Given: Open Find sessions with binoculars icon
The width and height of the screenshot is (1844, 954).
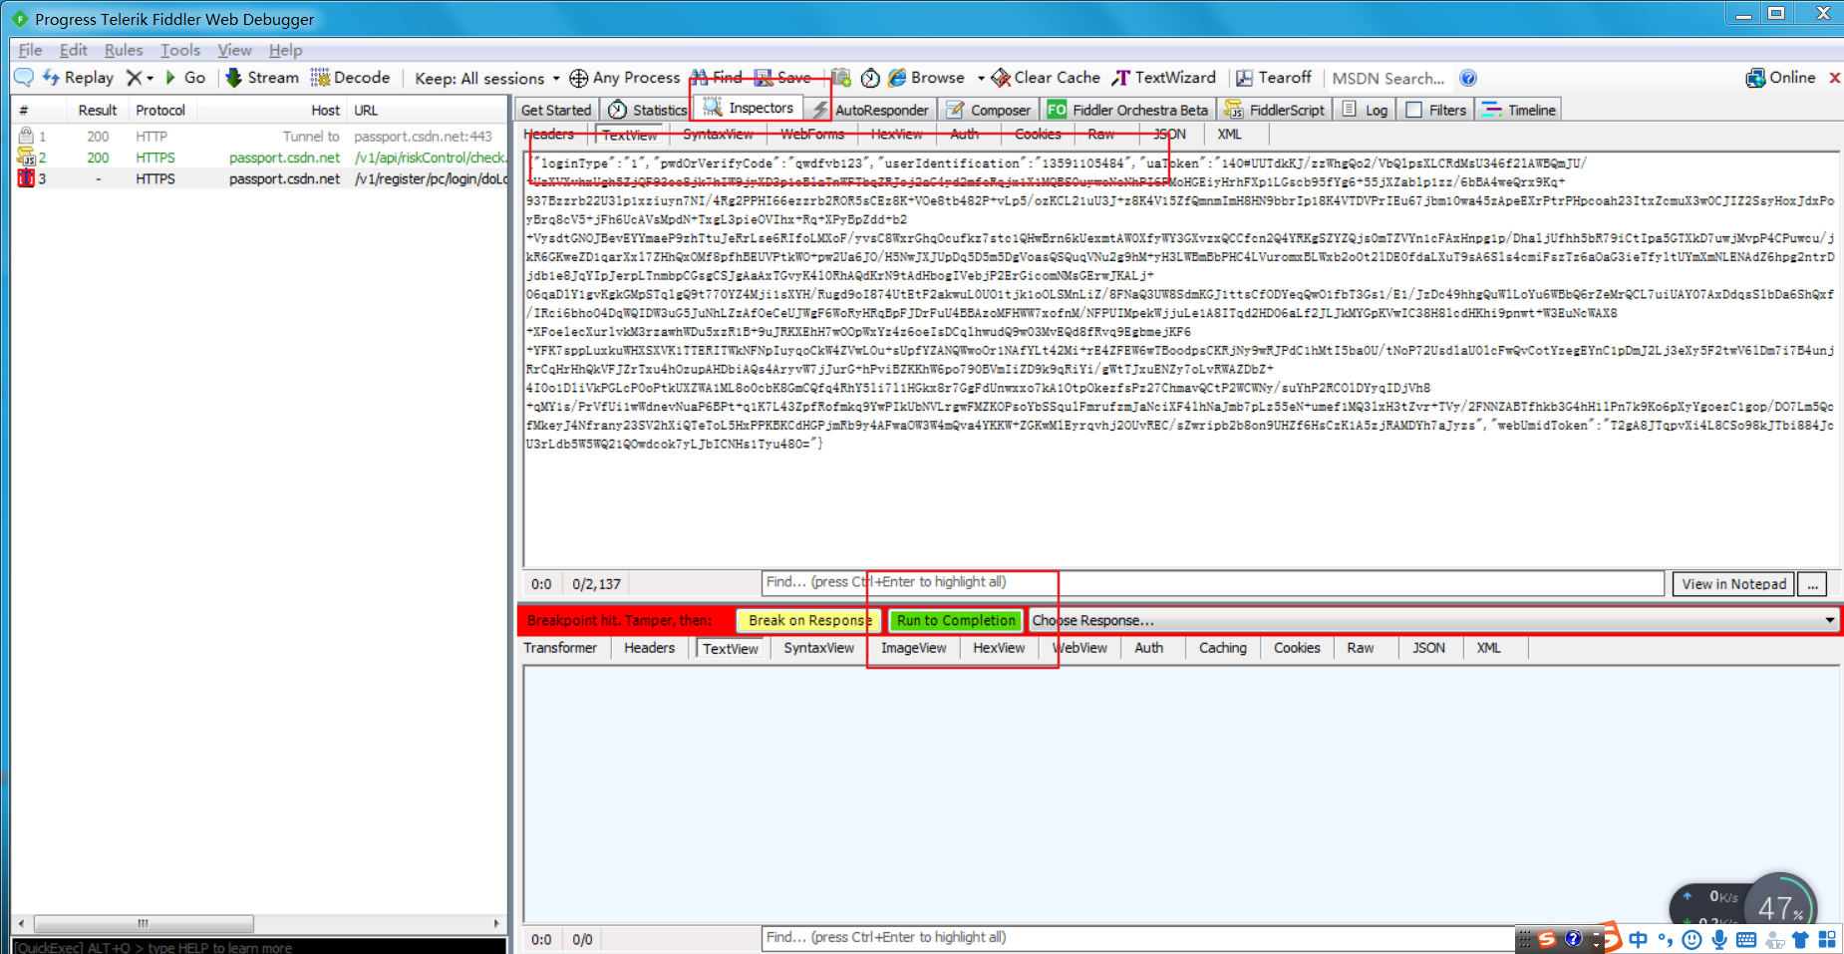Looking at the screenshot, I should [x=717, y=78].
